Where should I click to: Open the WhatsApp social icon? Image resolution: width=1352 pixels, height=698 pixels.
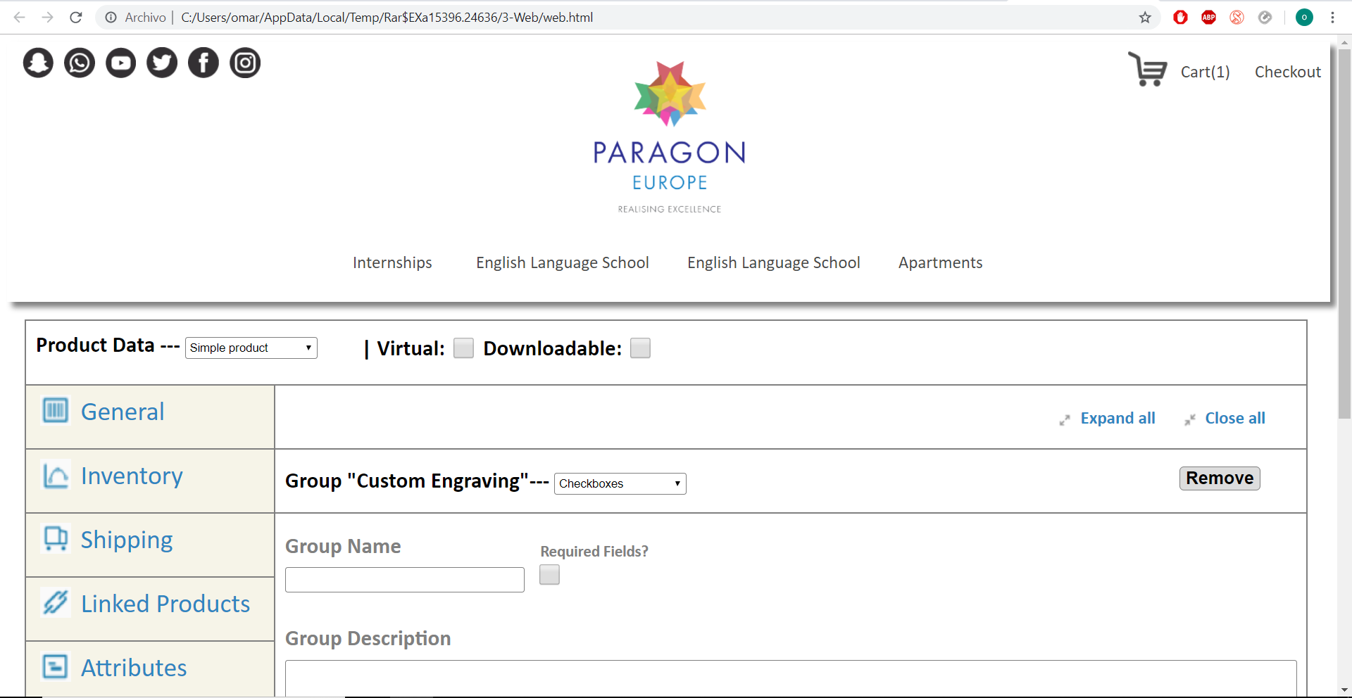pos(80,63)
